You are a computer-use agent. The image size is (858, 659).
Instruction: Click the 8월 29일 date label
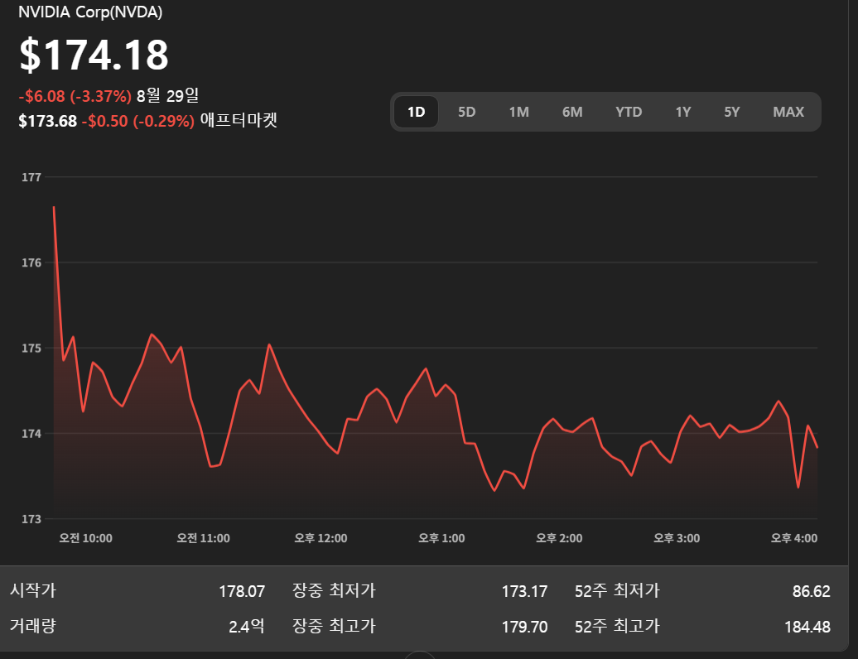click(x=167, y=96)
